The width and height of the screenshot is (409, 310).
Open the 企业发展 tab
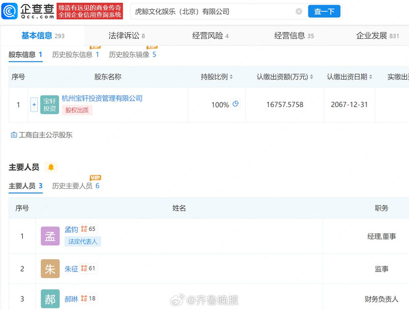pyautogui.click(x=377, y=36)
